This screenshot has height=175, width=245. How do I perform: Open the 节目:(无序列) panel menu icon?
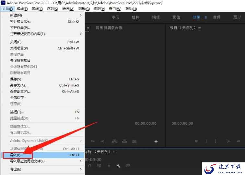pos(200,28)
